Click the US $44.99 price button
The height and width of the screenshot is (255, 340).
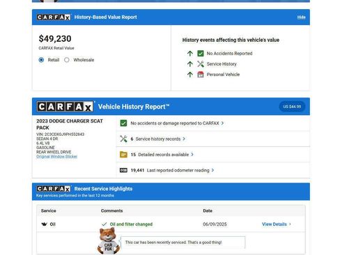tap(292, 107)
